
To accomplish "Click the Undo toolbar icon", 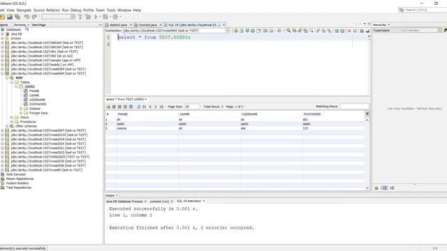I will [27, 17].
